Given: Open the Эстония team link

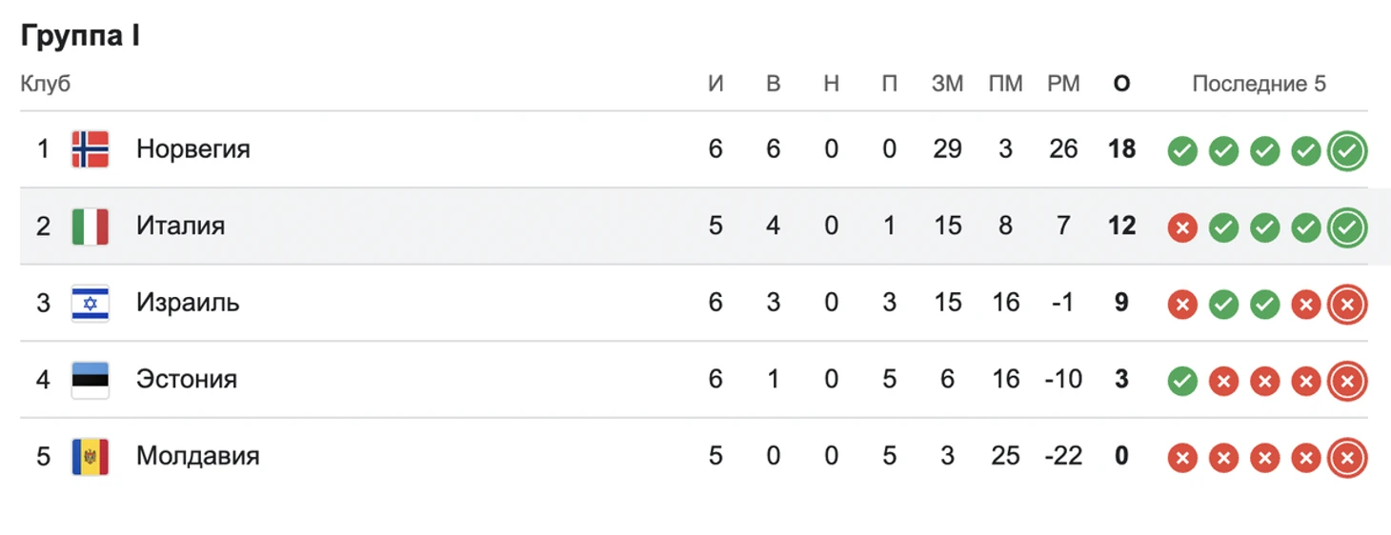Looking at the screenshot, I should click(187, 379).
